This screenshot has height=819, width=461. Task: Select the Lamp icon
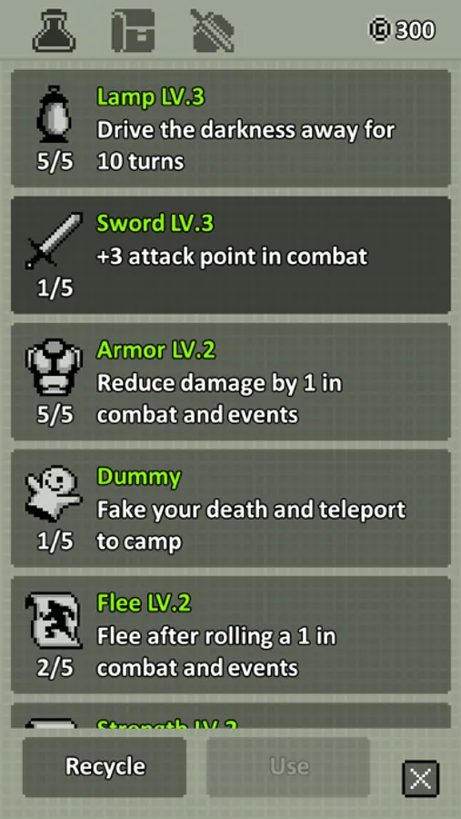54,114
